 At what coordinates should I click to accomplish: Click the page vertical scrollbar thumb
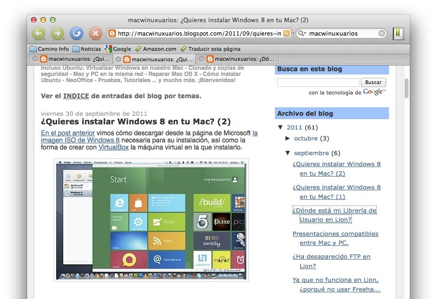[x=407, y=88]
